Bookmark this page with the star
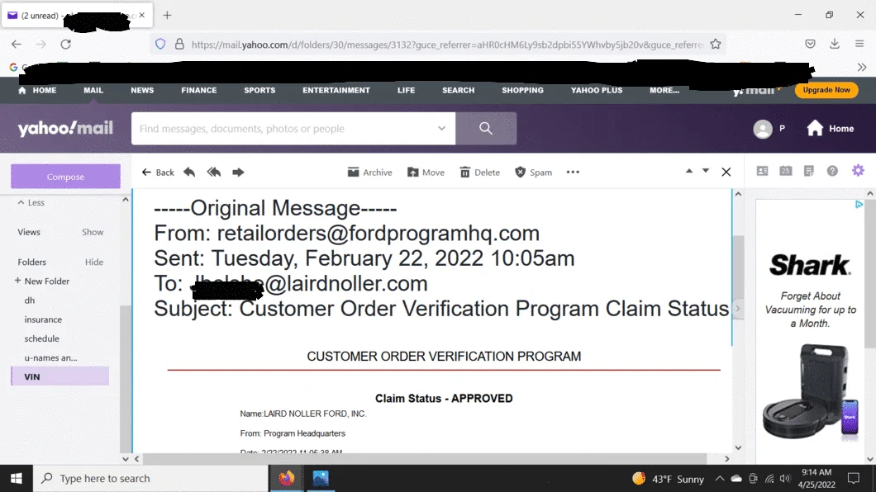This screenshot has height=492, width=876. click(716, 44)
